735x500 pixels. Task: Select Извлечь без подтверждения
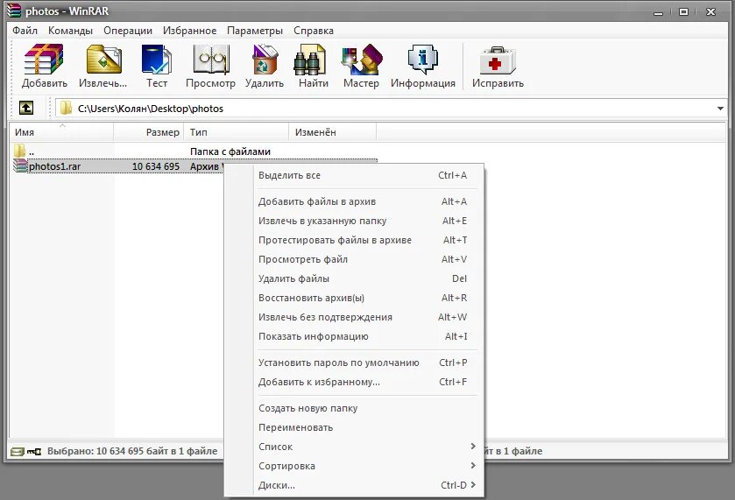(363, 317)
